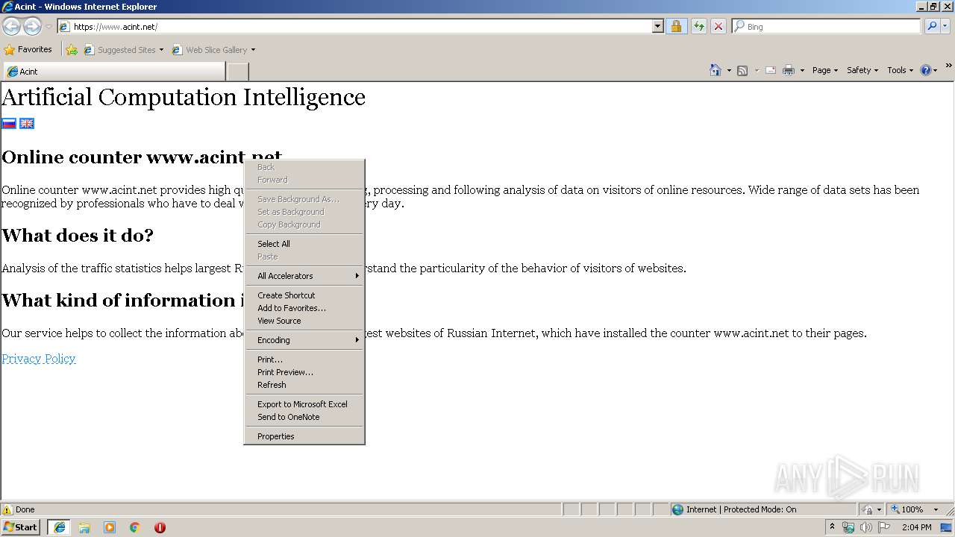Choose Create Shortcut in context menu

304,295
